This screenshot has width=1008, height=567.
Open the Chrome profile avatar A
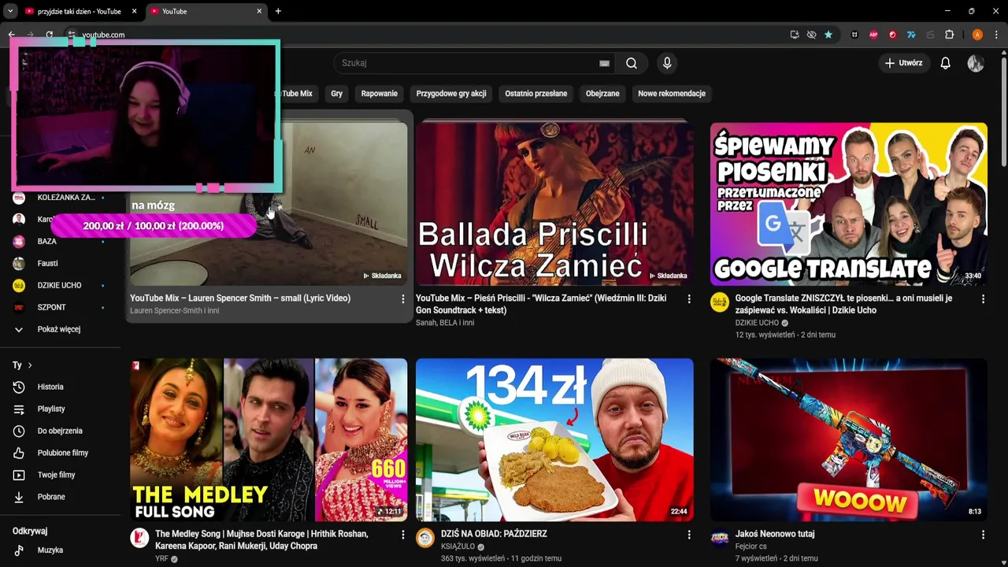coord(977,35)
